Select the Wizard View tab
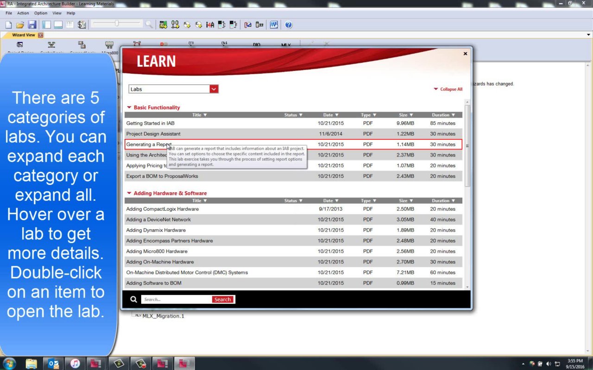This screenshot has width=593, height=370. coord(23,35)
